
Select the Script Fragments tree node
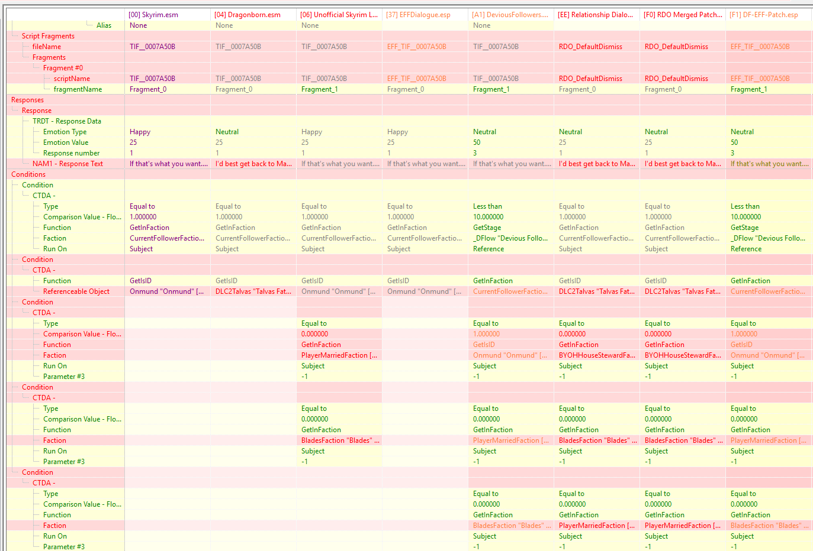tap(48, 36)
